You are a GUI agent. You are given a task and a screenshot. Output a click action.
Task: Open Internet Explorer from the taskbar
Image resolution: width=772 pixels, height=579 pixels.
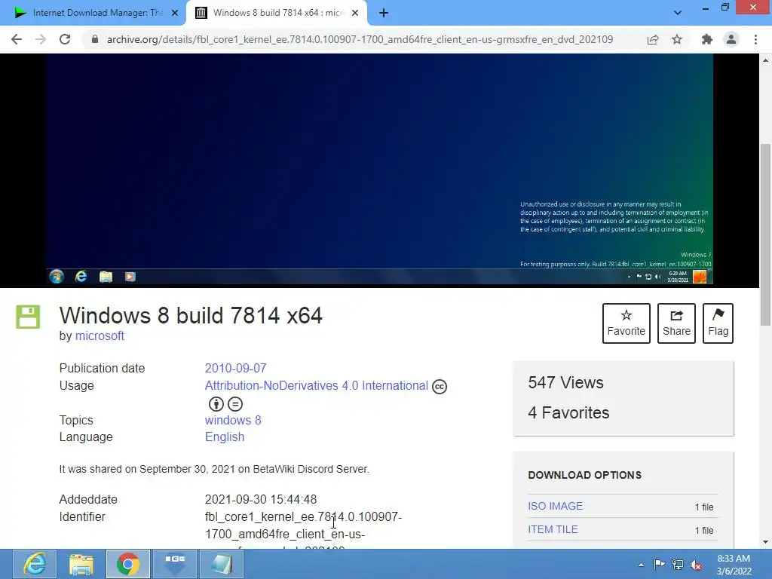point(34,564)
